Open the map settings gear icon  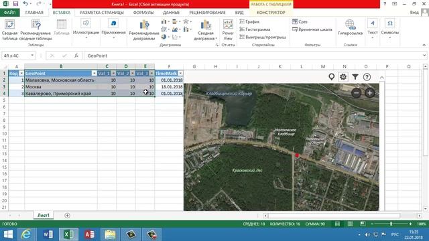click(343, 77)
